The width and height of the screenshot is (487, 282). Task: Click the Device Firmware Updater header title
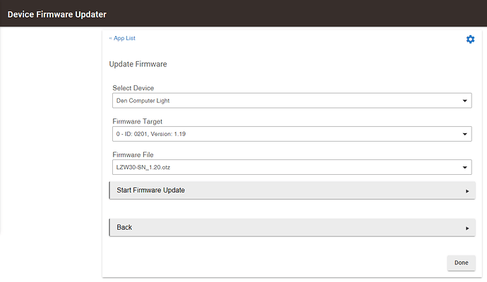coord(58,14)
